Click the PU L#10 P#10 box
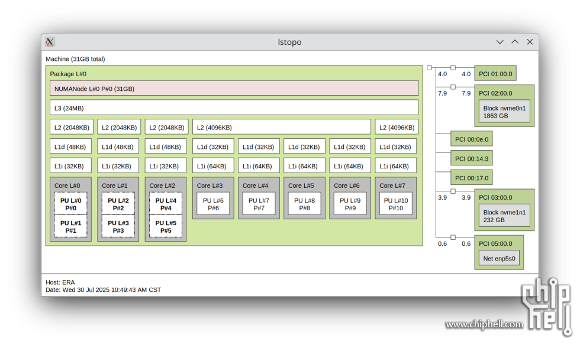Image resolution: width=580 pixels, height=345 pixels. point(396,204)
